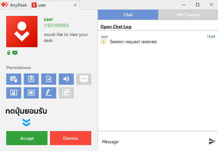Minimize the AnyDesk window
Screen dimensions: 218x151
pos(184,5)
